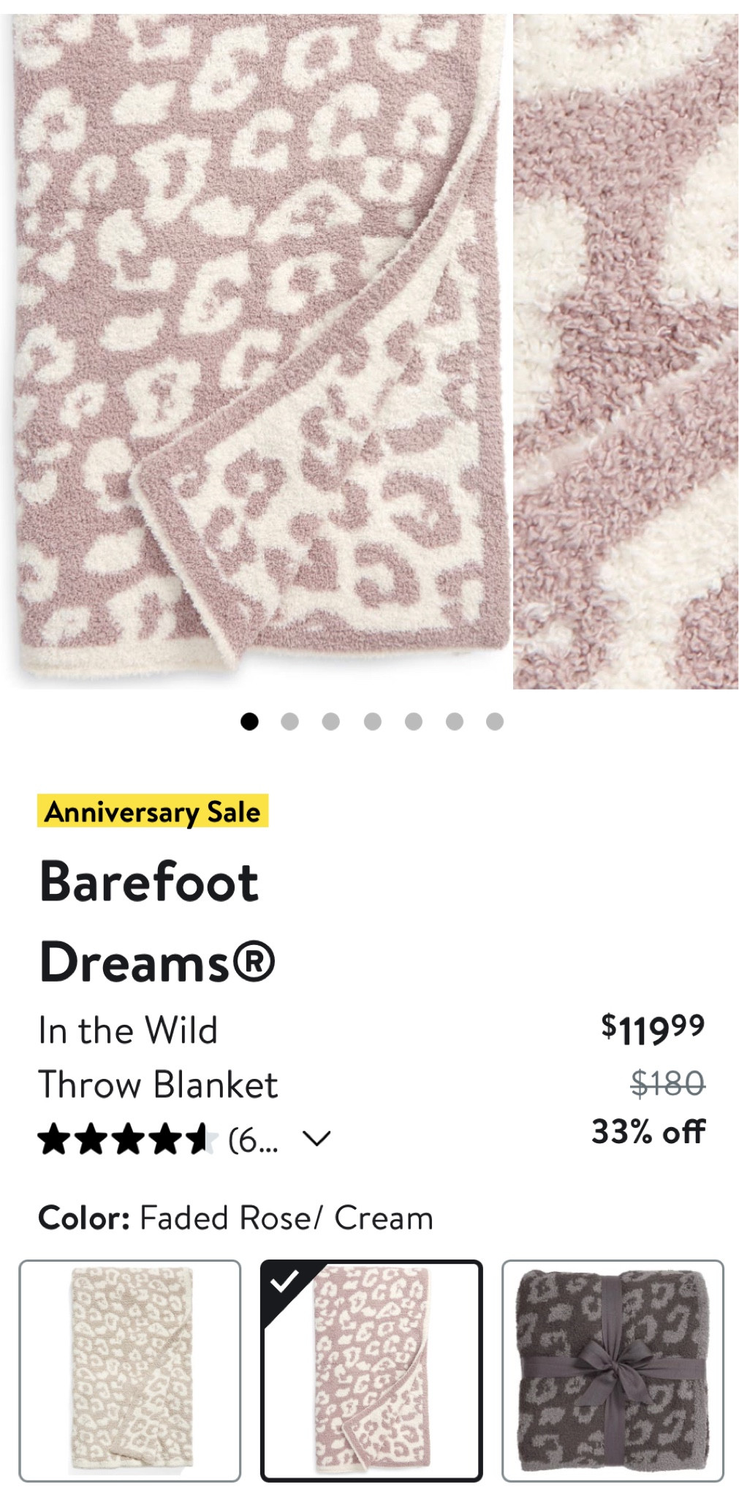The image size is (739, 1498).
Task: Tap the In the Wild Throw Blanket title
Action: (157, 1058)
